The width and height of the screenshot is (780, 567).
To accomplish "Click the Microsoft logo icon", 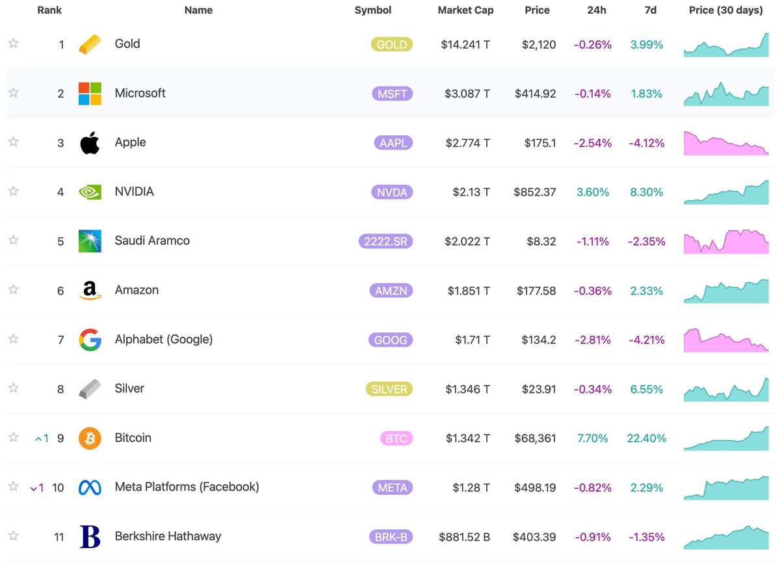I will [90, 94].
